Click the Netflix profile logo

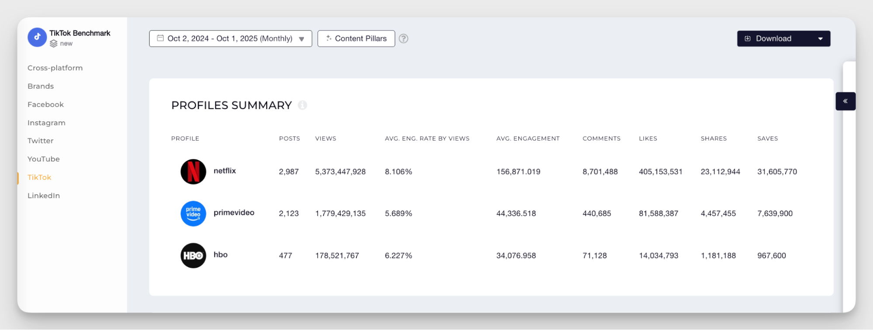click(193, 172)
